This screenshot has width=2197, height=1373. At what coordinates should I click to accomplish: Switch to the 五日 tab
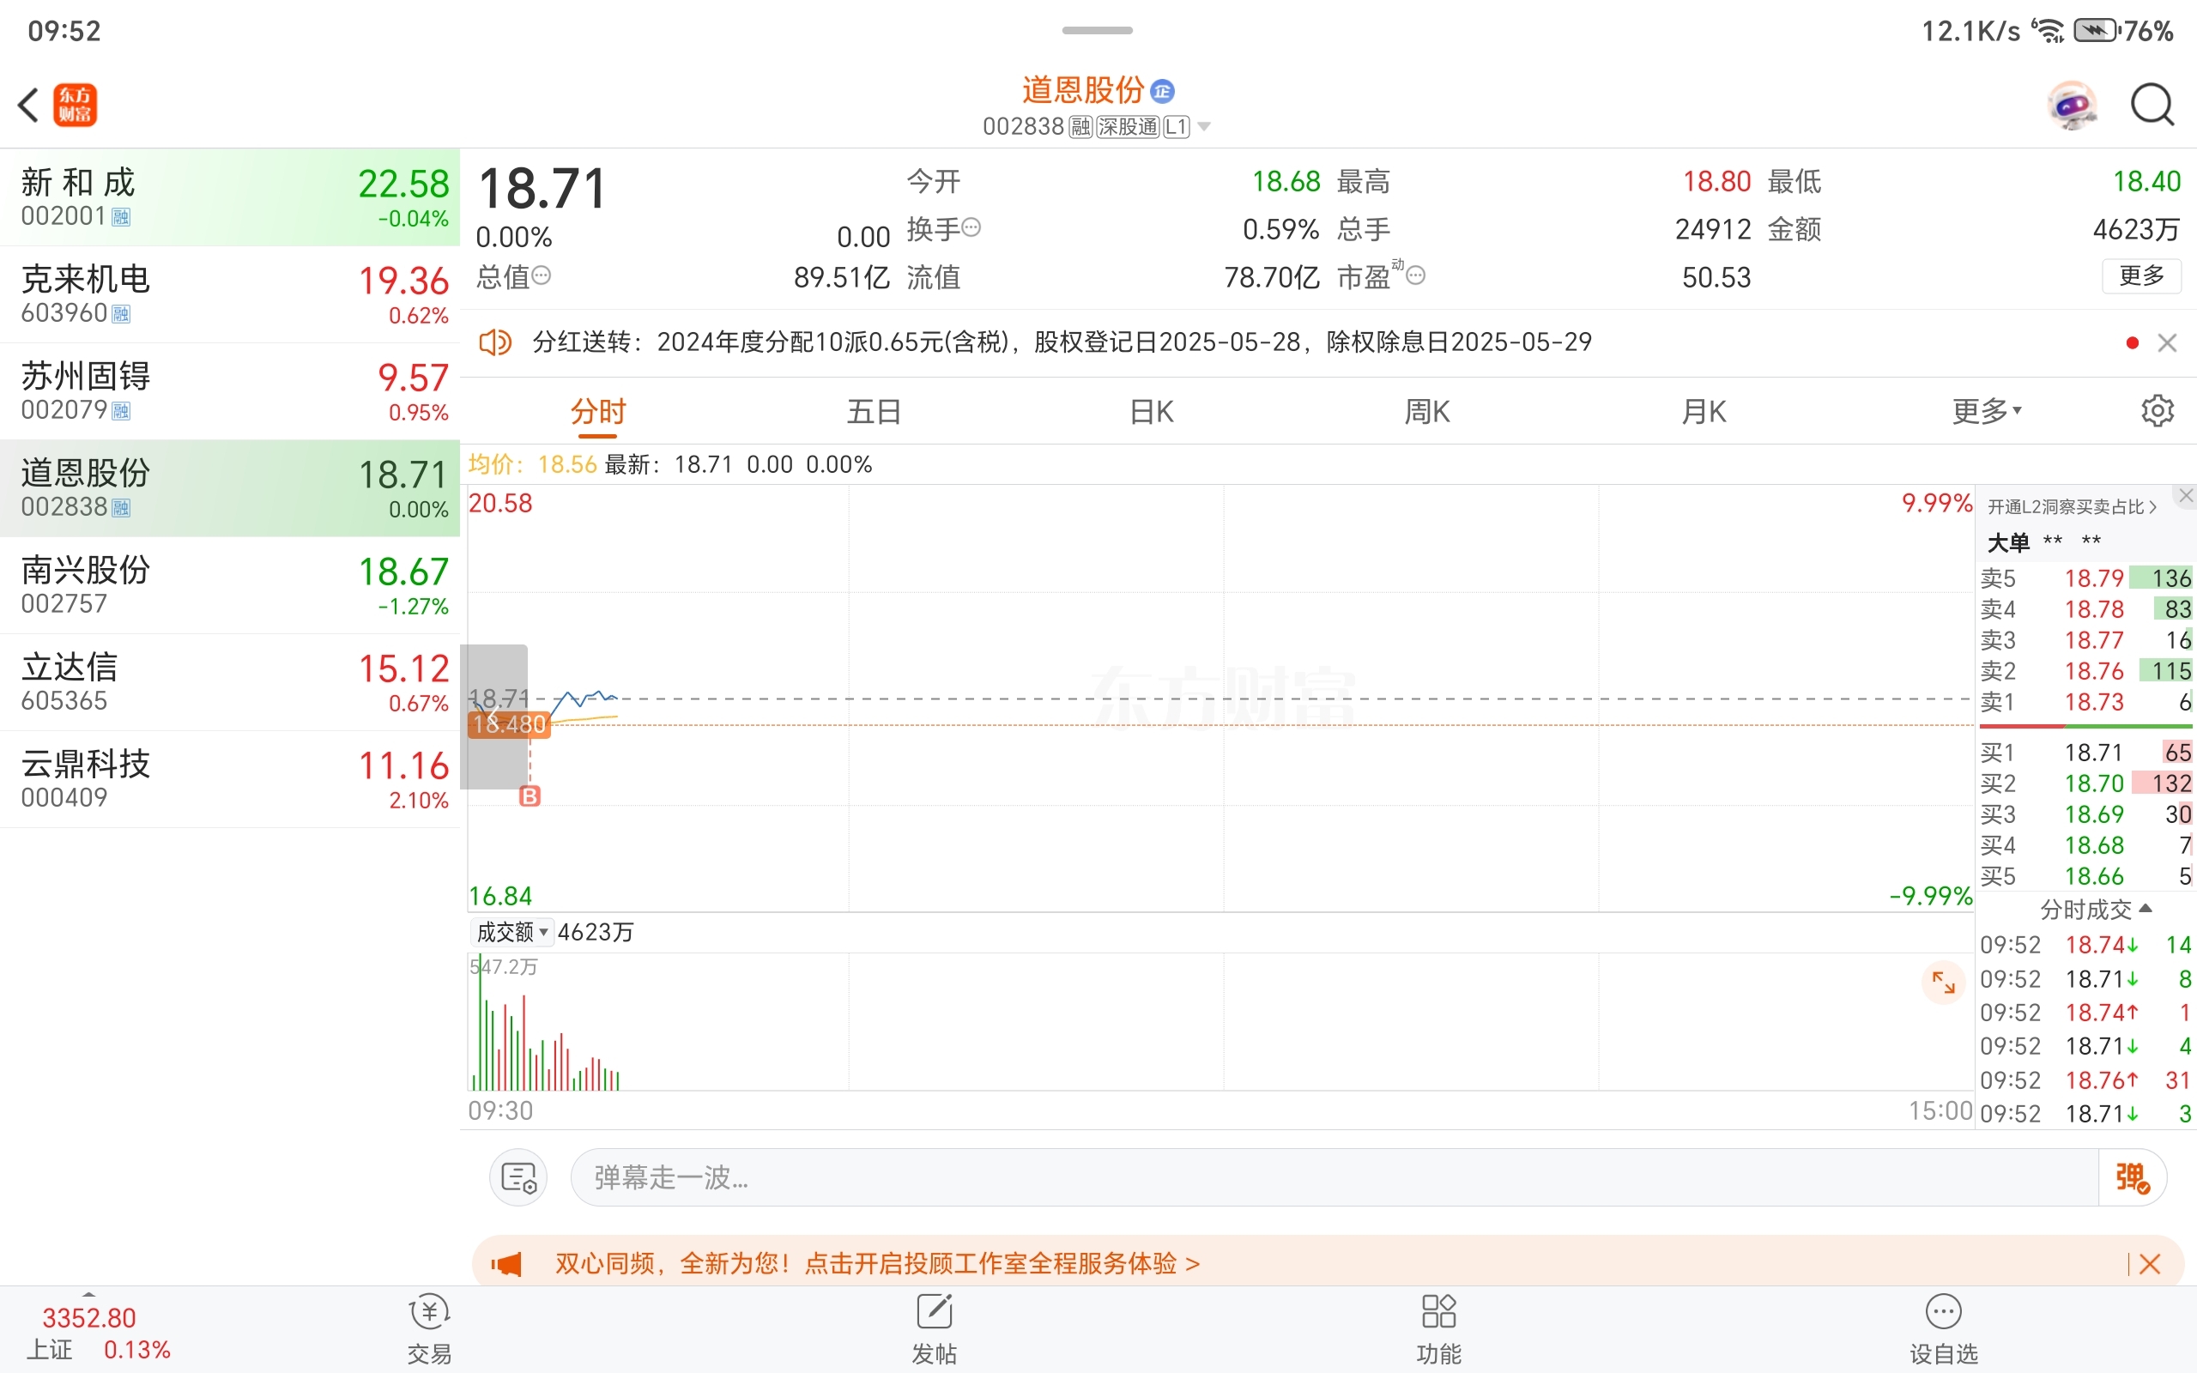[x=875, y=411]
